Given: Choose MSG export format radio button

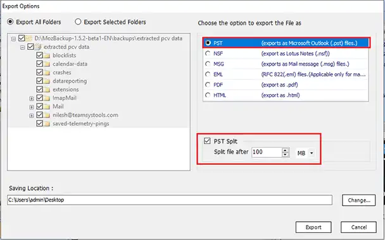Looking at the screenshot, I should 208,64.
